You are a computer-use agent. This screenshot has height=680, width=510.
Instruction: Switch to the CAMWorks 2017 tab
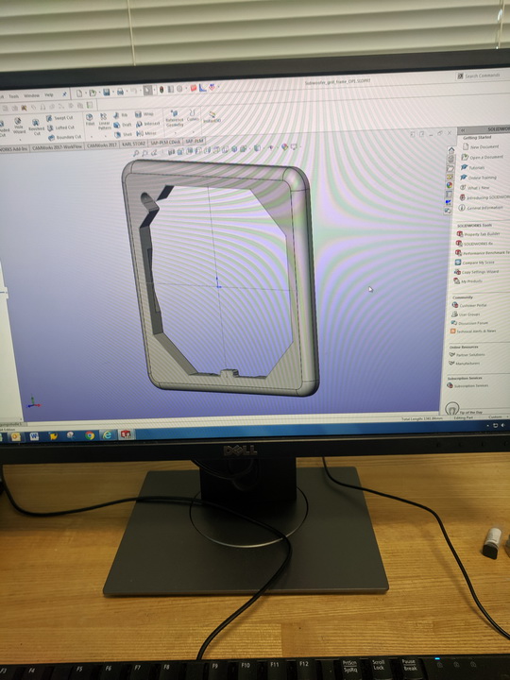[102, 145]
